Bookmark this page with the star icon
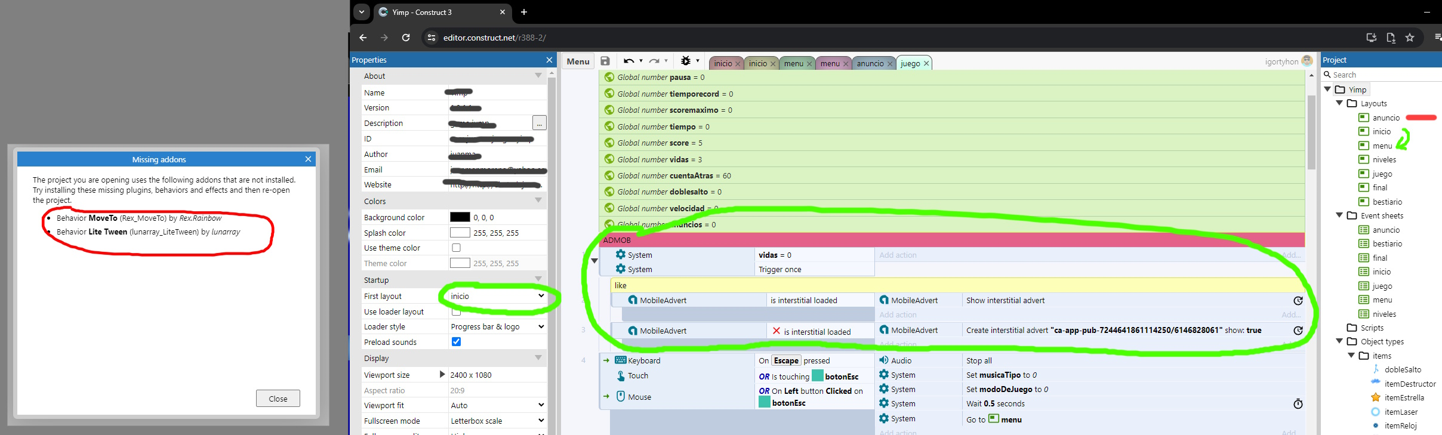Viewport: 1442px width, 435px height. coord(1410,38)
